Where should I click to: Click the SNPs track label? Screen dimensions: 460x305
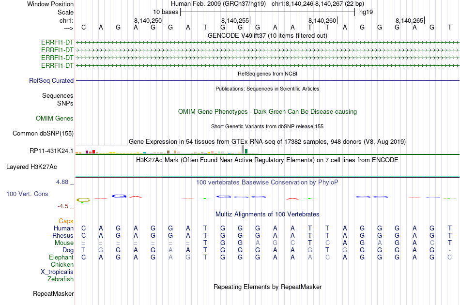tap(65, 103)
